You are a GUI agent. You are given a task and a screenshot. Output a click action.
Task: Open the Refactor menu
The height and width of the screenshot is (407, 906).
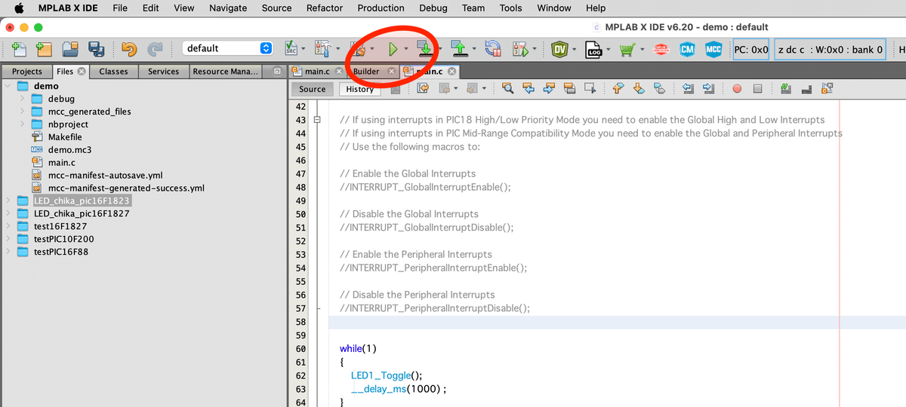click(324, 8)
